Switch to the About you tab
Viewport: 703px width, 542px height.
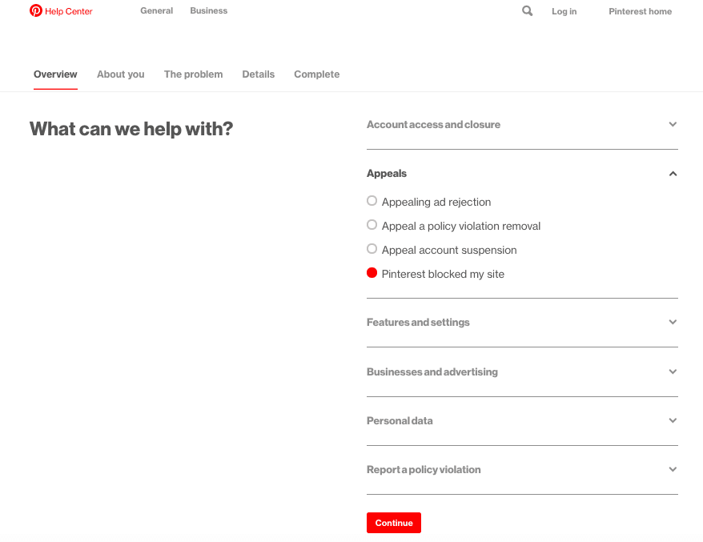coord(121,74)
